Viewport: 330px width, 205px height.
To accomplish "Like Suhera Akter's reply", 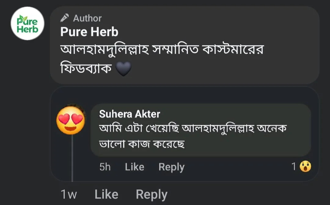I will point(134,167).
